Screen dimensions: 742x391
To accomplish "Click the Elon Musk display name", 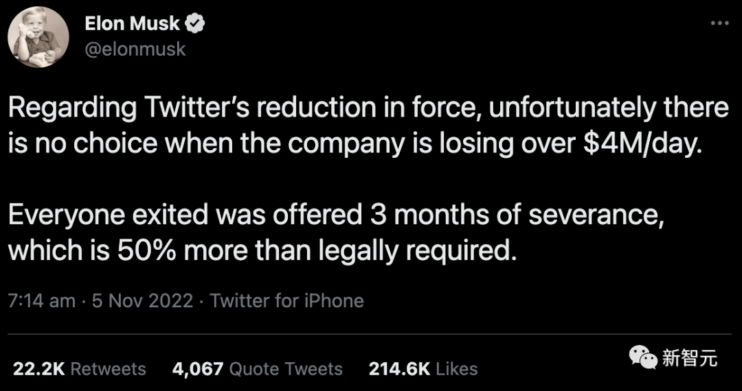I will tap(132, 24).
